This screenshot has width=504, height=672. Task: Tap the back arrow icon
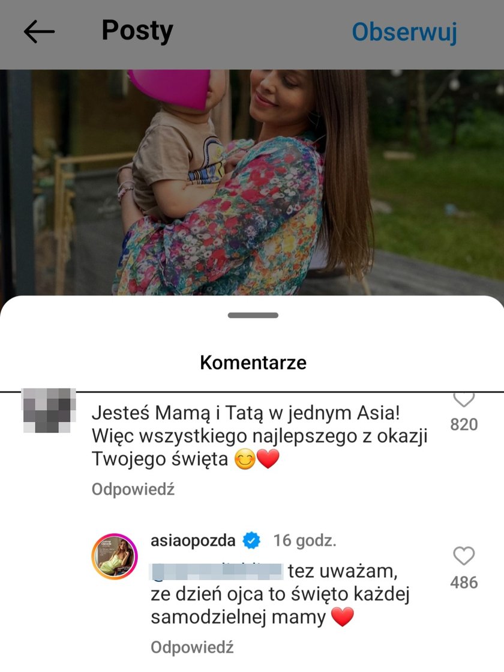coord(39,31)
